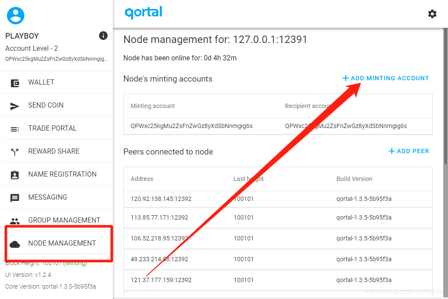Click the Send Coin paper-plane icon
This screenshot has width=448, height=299.
15,106
